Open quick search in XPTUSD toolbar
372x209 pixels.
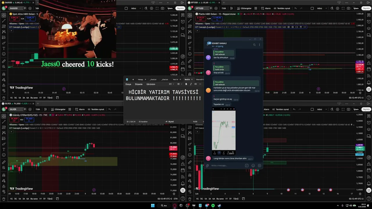[x=332, y=8]
